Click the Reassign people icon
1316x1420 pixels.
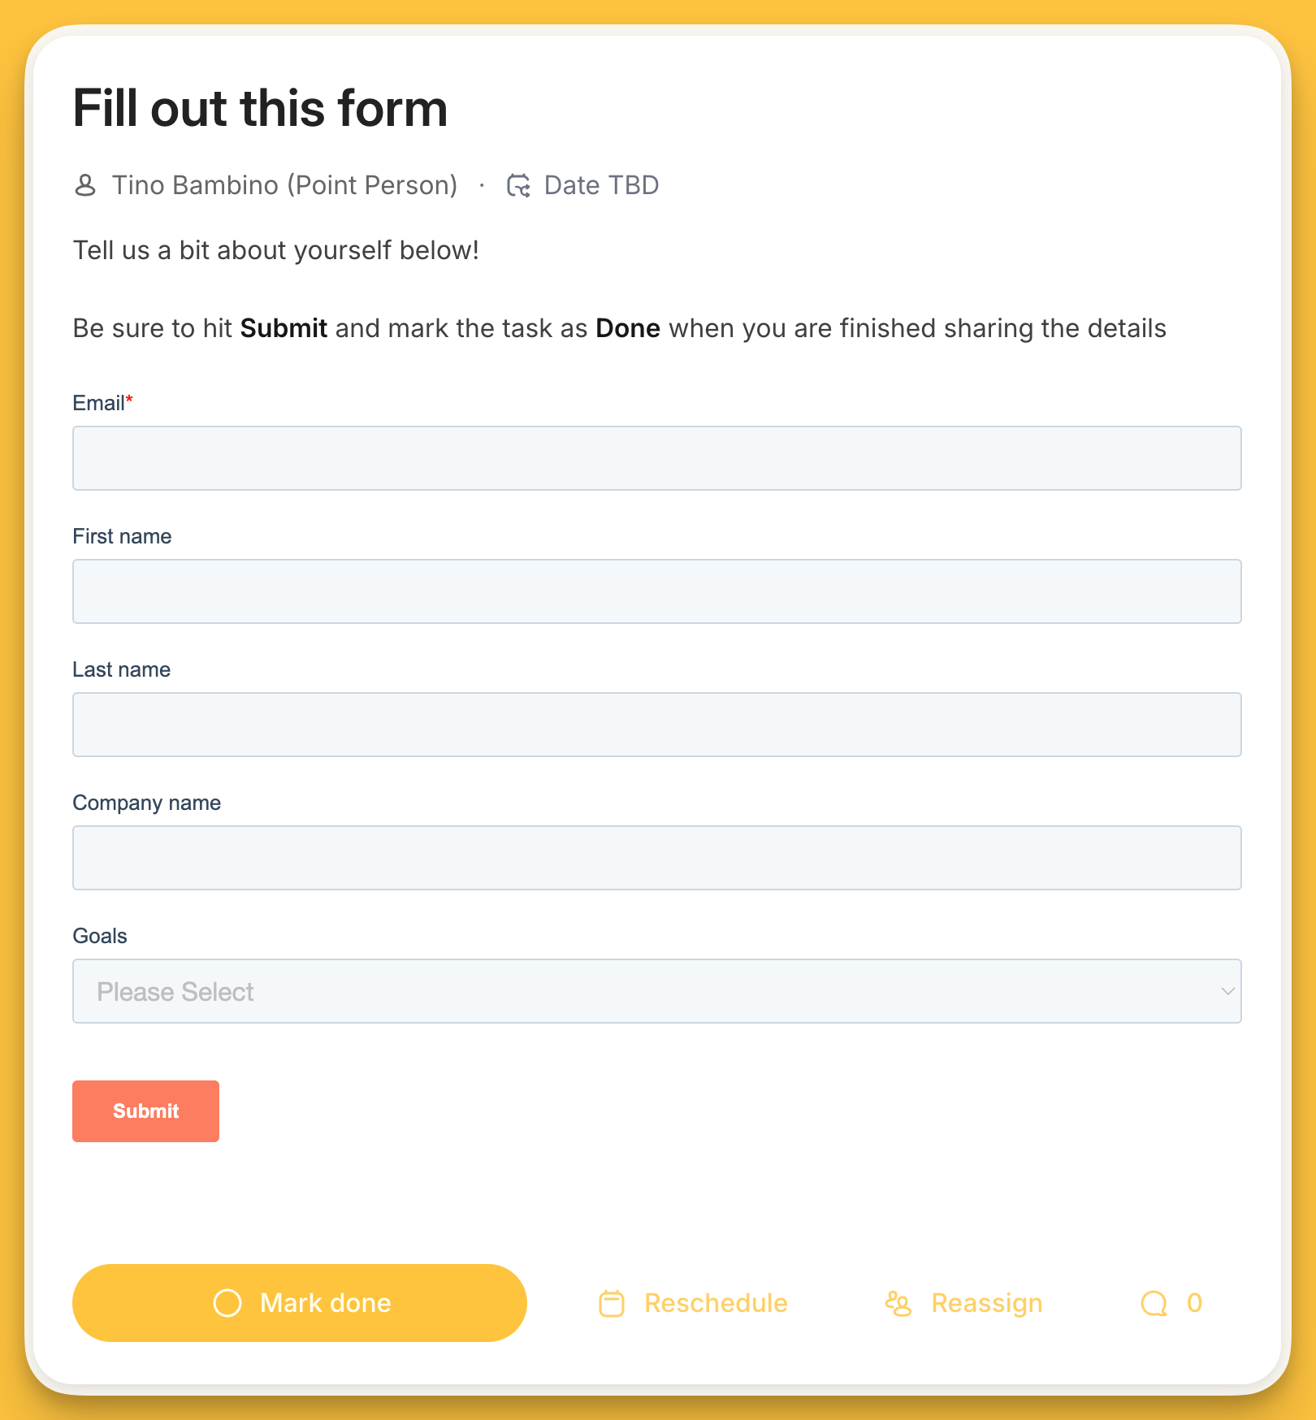[x=898, y=1303]
